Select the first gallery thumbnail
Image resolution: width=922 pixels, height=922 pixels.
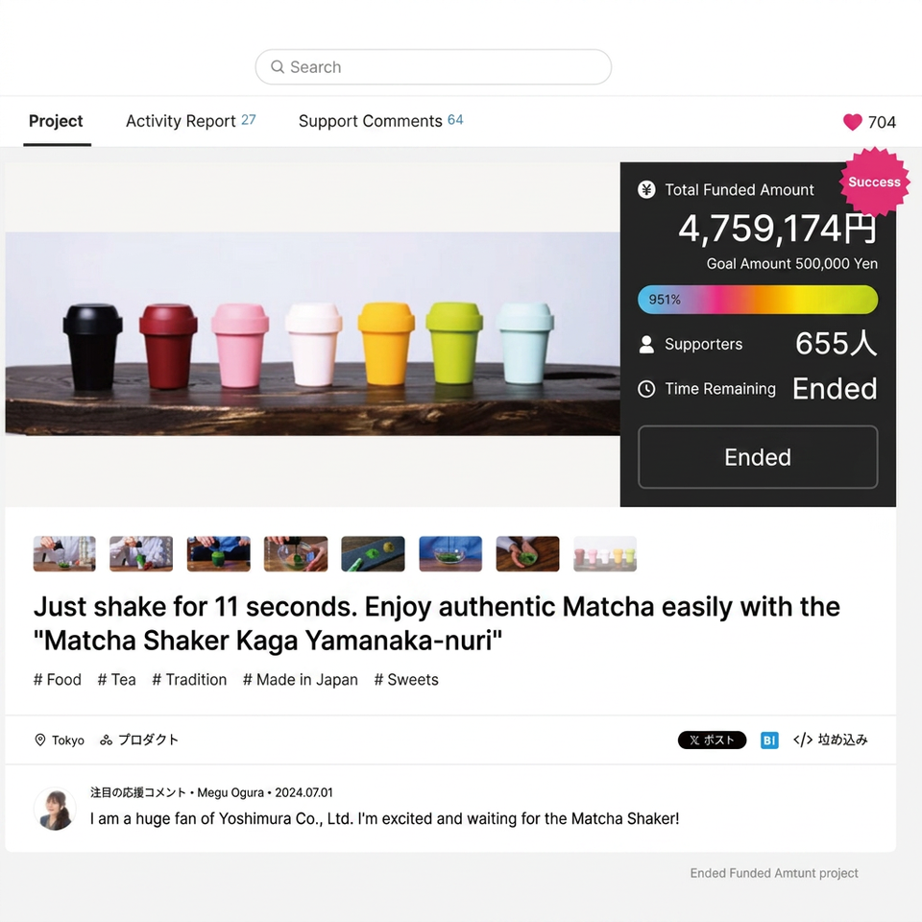pos(64,554)
